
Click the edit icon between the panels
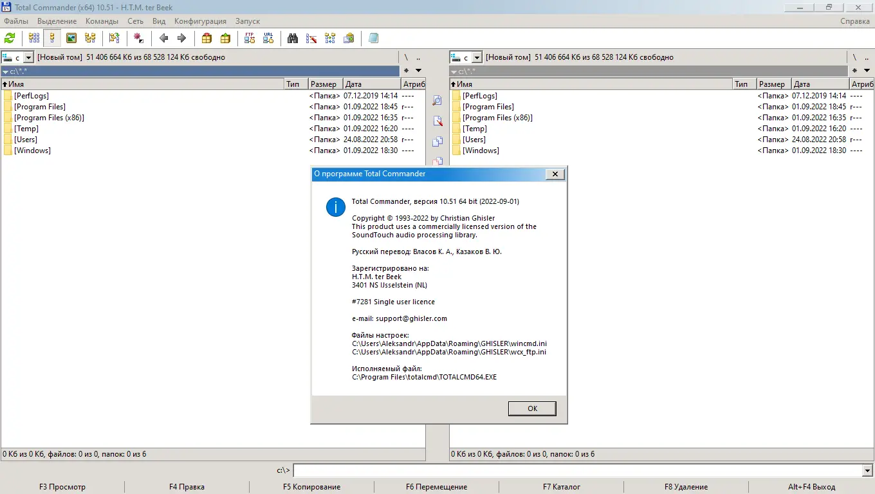click(438, 121)
